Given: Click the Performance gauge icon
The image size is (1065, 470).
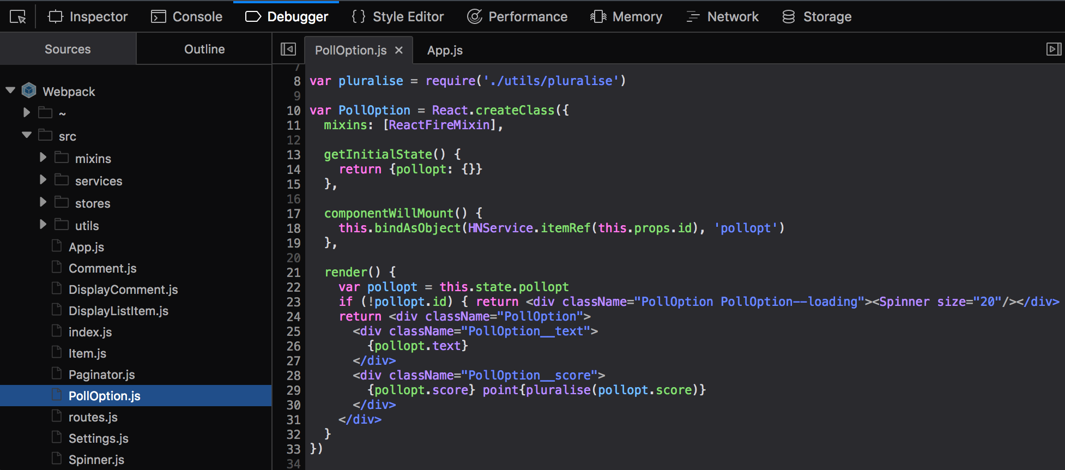Looking at the screenshot, I should pos(474,17).
